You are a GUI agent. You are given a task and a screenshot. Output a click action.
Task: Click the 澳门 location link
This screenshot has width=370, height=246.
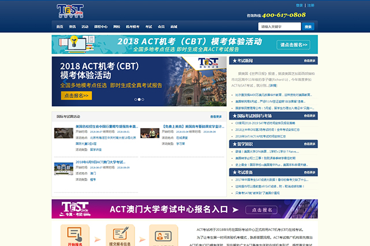(93, 173)
